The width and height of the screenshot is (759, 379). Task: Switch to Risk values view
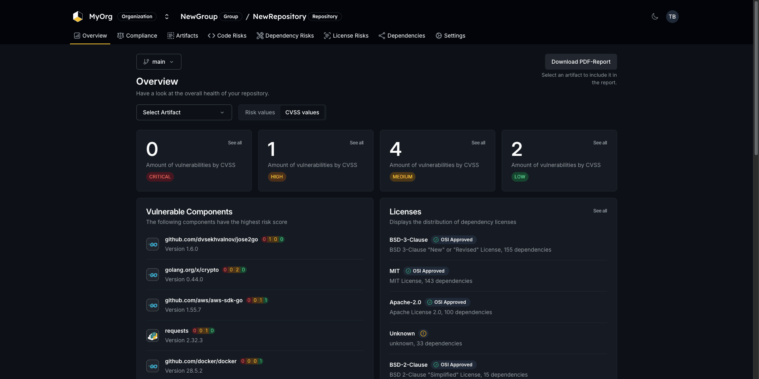point(260,112)
